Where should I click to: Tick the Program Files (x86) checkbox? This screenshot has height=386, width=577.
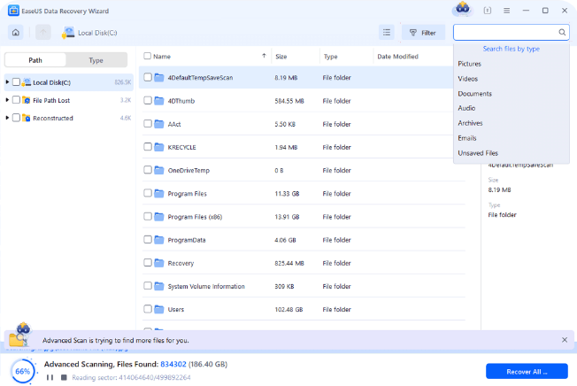pos(148,216)
